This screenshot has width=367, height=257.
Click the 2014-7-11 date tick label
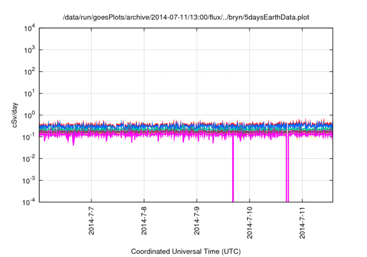click(302, 223)
